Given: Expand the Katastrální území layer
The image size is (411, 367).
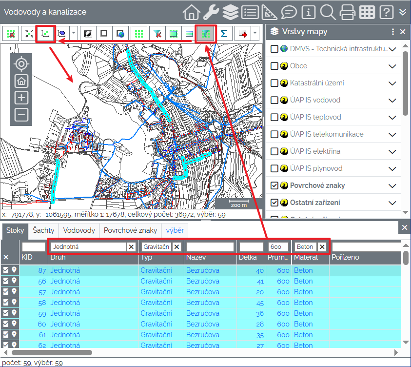Looking at the screenshot, I should (392, 83).
